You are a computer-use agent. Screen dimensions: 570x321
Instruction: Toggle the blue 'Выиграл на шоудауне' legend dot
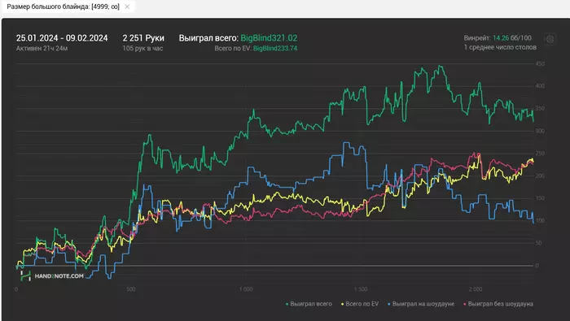389,304
